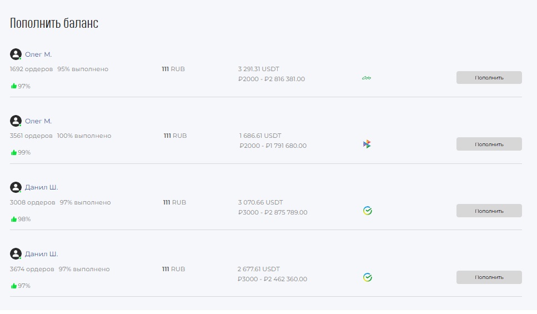This screenshot has height=314, width=537.
Task: Click the limit range ₽2000 - ₽2 816 381.00
Action: 272,79
